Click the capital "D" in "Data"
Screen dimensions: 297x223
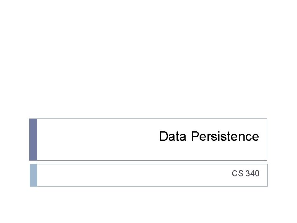click(163, 137)
